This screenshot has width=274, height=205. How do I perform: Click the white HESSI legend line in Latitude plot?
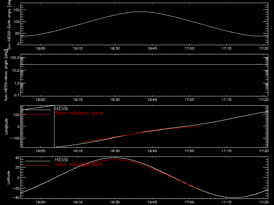pos(38,161)
